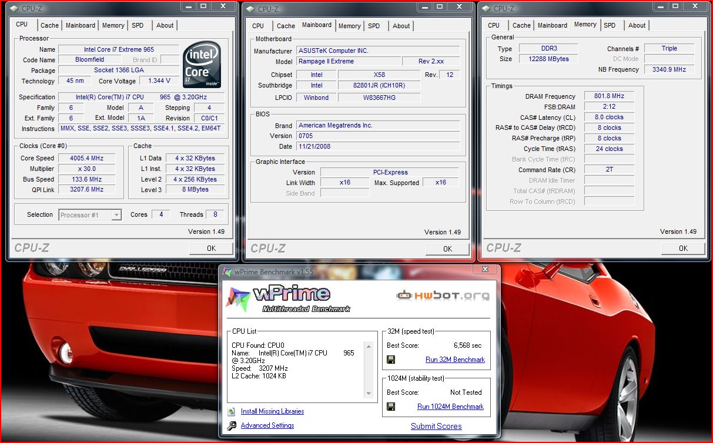Open About tab in Mainboard CPU-Z window

tap(401, 26)
